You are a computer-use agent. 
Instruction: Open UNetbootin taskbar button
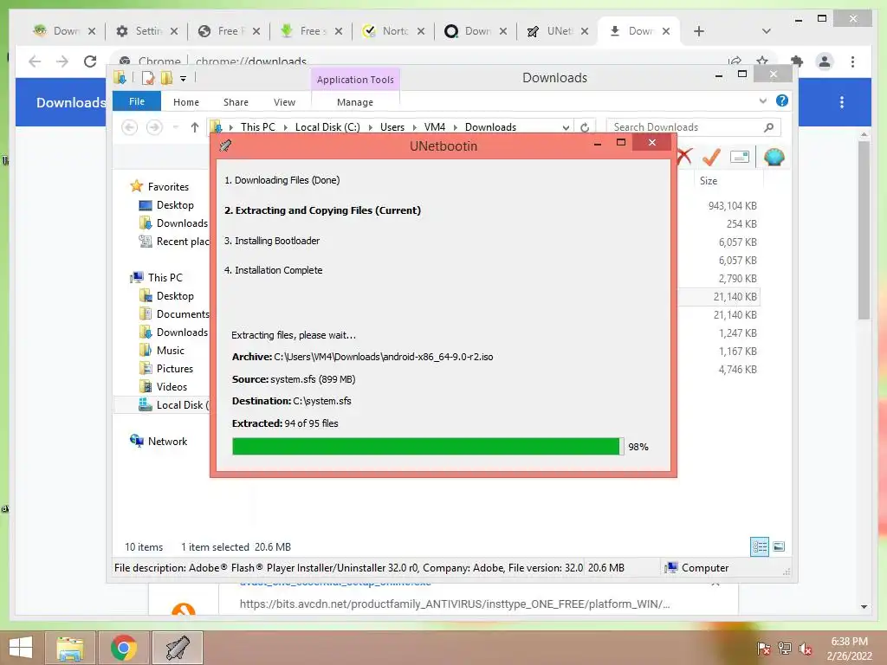click(178, 648)
